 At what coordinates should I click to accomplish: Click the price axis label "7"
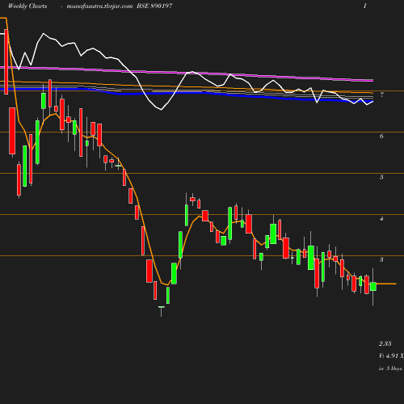[381, 95]
